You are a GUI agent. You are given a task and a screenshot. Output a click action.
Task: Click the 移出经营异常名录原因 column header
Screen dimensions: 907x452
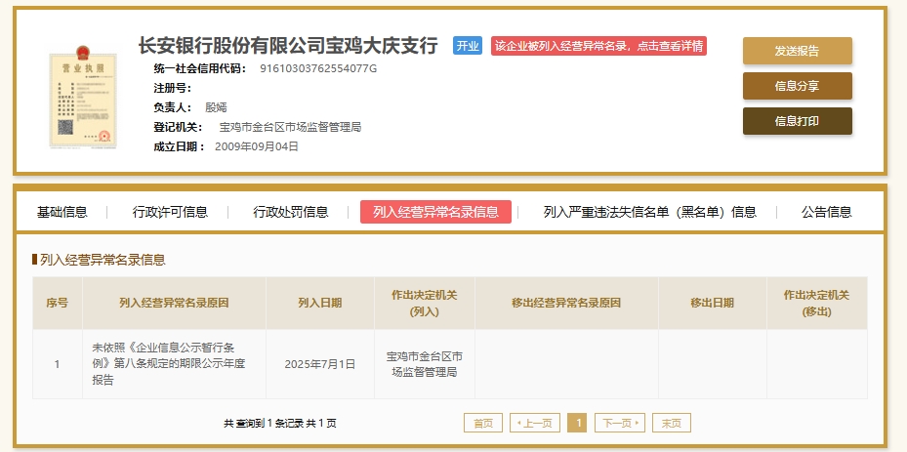click(x=566, y=303)
